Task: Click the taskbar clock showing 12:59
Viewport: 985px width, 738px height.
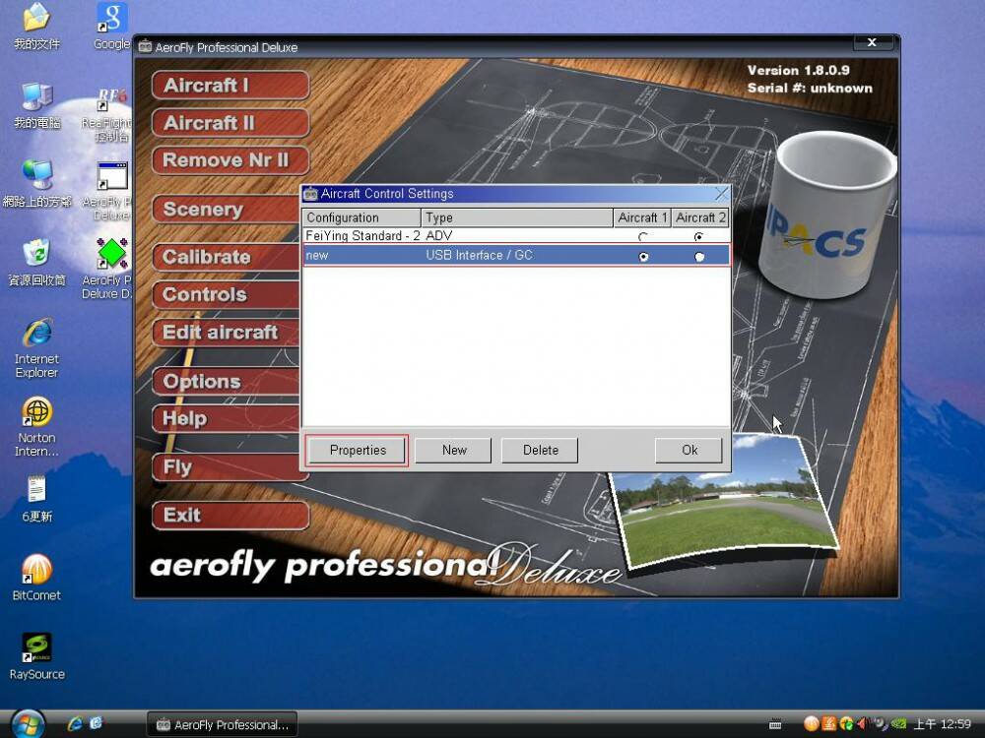Action: [942, 725]
